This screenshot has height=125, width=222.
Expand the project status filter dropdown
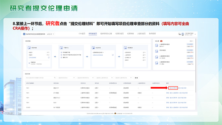[66, 78]
